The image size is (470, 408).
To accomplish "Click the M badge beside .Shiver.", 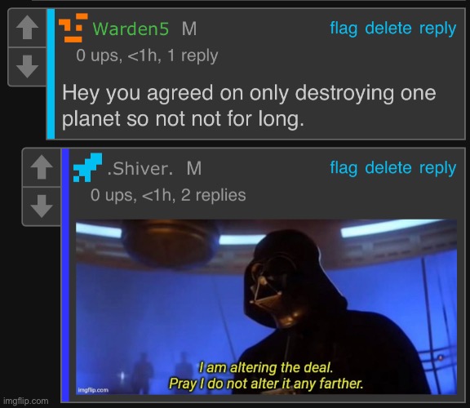I will pyautogui.click(x=194, y=168).
